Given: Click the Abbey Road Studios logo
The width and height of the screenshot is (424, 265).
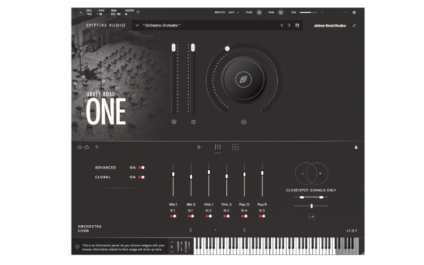Looking at the screenshot, I should (x=330, y=25).
